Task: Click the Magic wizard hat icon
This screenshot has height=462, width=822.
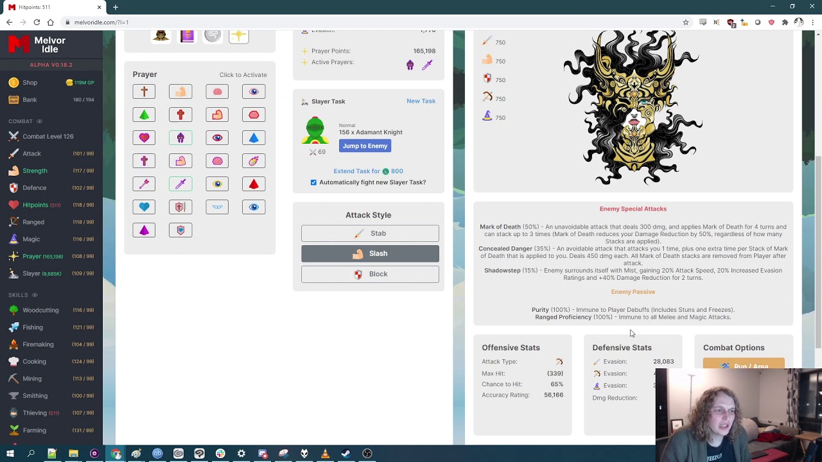Action: (13, 239)
